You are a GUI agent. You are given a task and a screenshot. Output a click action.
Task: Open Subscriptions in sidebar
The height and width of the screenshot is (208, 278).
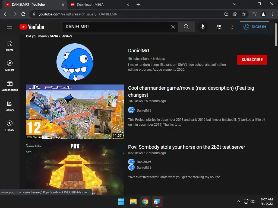(x=10, y=86)
